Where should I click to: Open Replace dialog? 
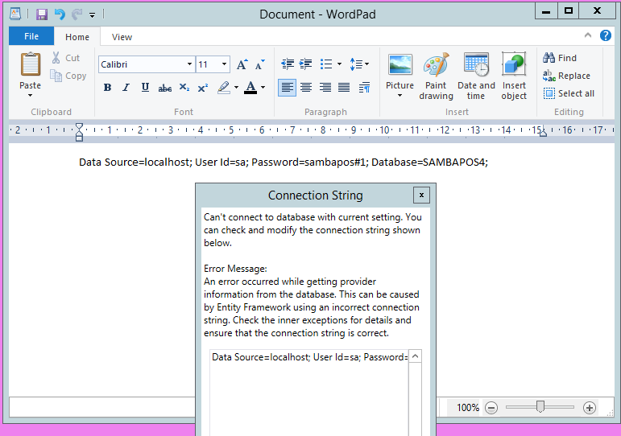pyautogui.click(x=566, y=76)
